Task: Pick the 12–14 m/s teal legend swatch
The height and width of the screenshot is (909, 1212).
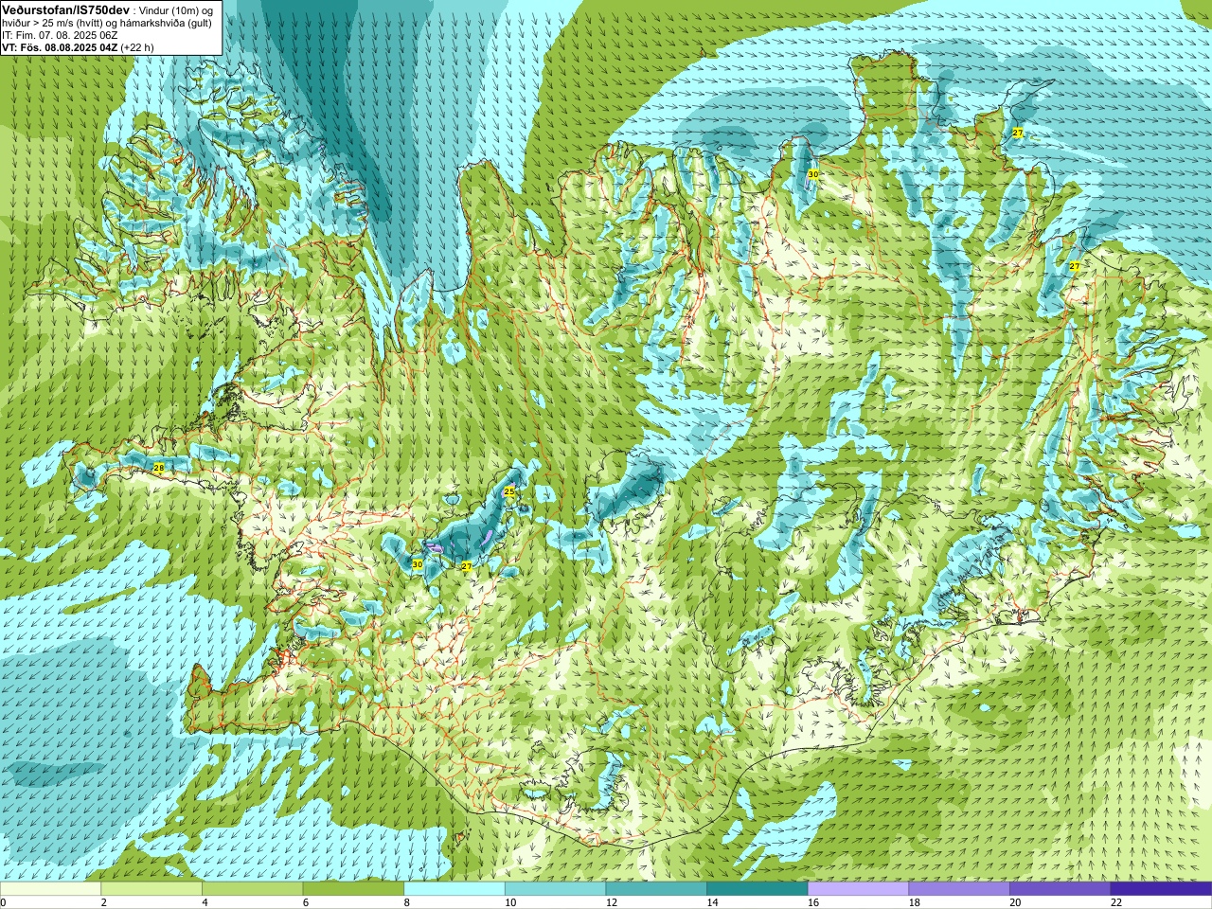Action: (x=656, y=889)
